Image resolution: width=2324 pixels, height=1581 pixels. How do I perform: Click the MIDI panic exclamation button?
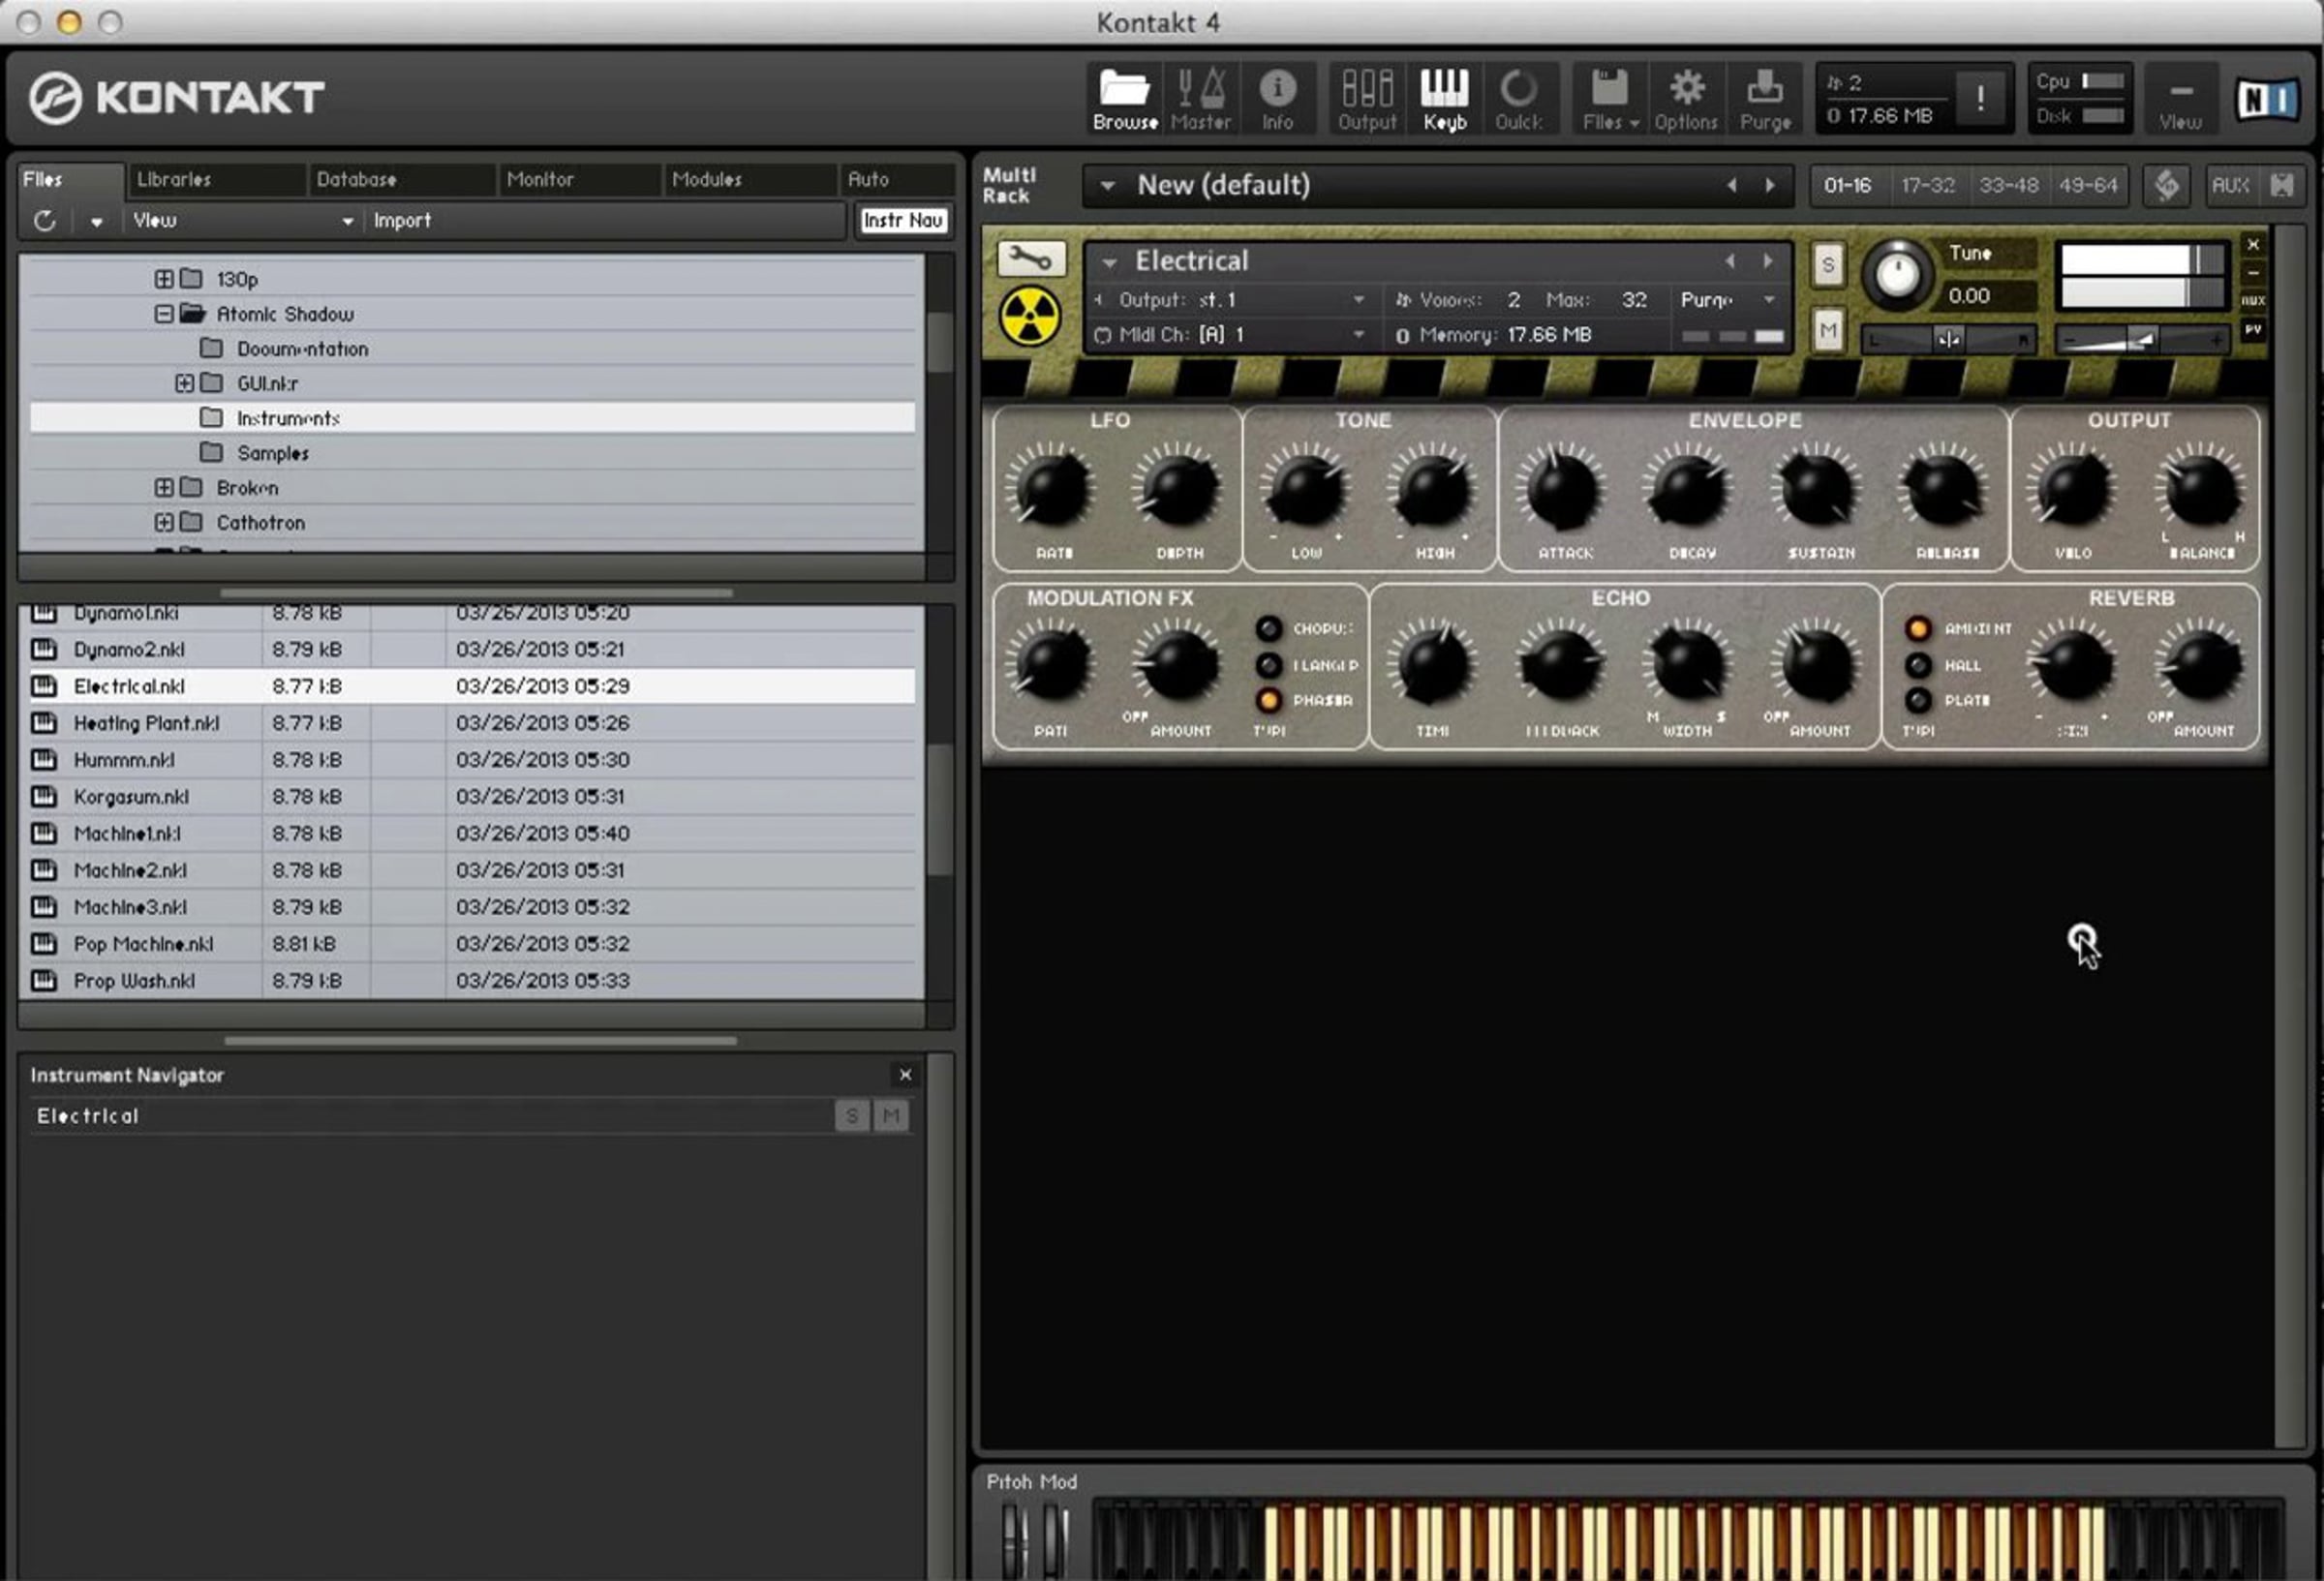(1980, 98)
